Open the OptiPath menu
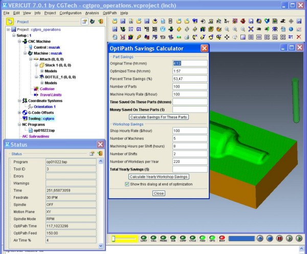Viewport: 307px width, 254px height. click(109, 13)
